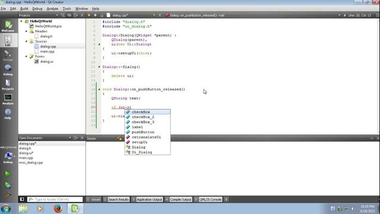Choose pushButton from the completion list
The height and width of the screenshot is (214, 380).
(x=148, y=132)
